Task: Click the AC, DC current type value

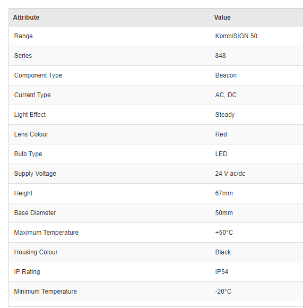Action: pyautogui.click(x=226, y=95)
